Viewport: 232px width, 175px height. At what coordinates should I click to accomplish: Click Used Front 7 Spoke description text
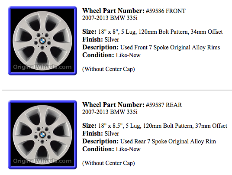(x=170, y=47)
